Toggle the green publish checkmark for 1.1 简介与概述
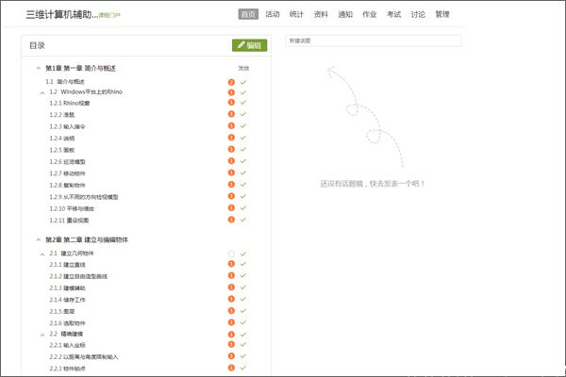The height and width of the screenshot is (377, 566). [x=243, y=81]
